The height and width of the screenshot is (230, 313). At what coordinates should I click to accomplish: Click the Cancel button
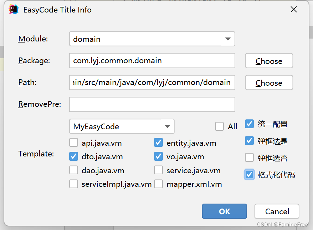point(277,211)
